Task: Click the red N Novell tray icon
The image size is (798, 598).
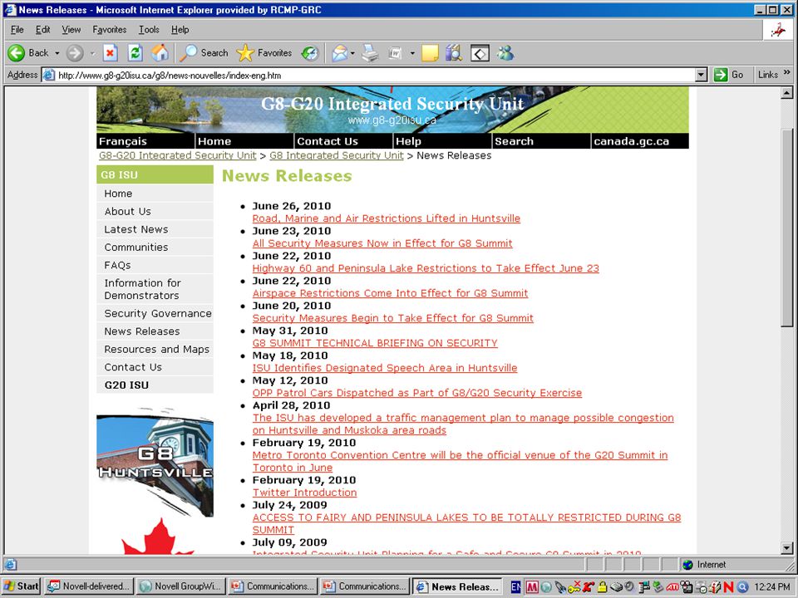Action: pyautogui.click(x=728, y=587)
